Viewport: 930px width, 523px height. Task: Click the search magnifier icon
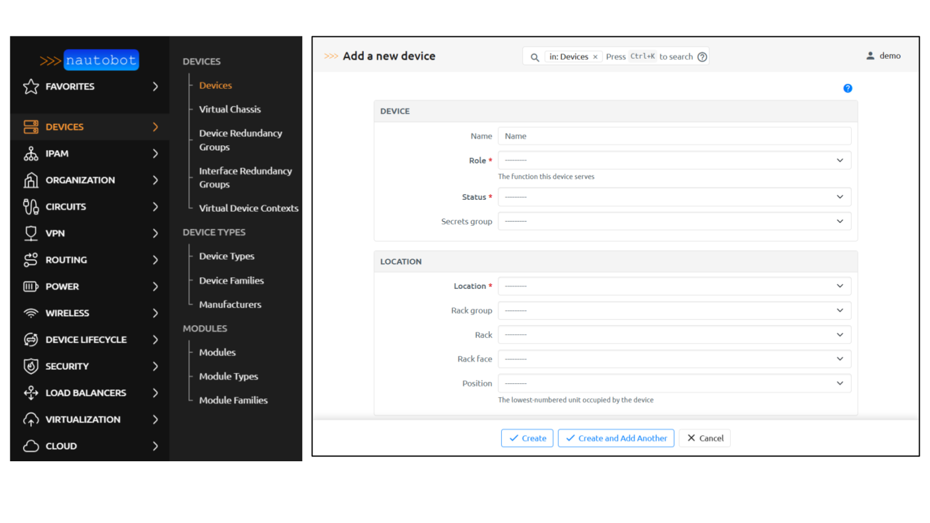535,57
